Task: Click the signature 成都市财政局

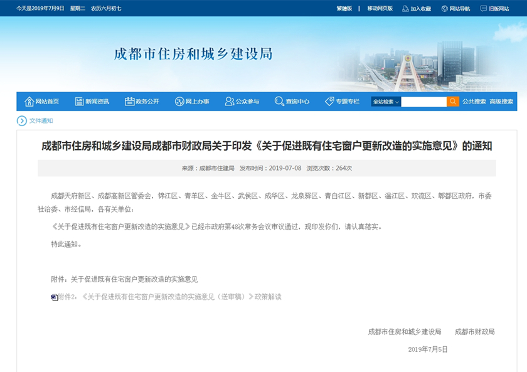Action: 474,332
